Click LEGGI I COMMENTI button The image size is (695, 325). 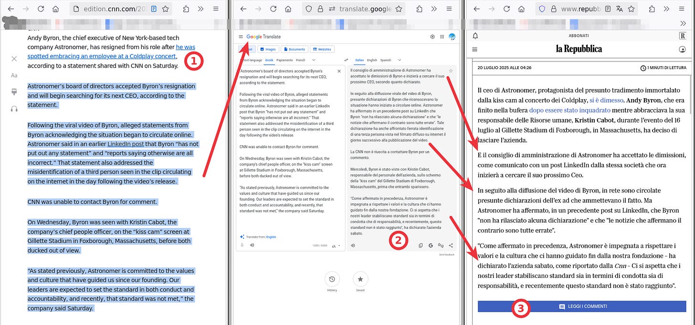pos(582,306)
